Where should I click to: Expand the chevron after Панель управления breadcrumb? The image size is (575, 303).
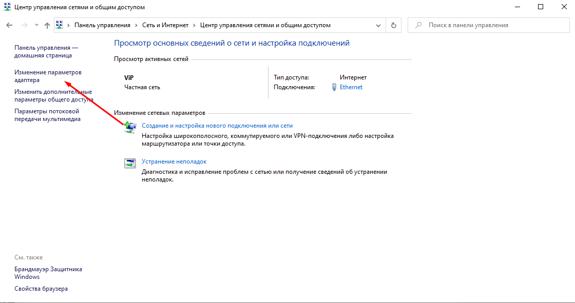pos(136,25)
